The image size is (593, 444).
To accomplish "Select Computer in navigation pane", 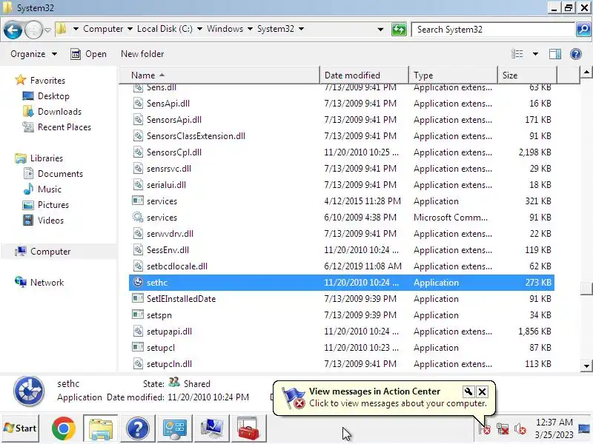I will (50, 251).
